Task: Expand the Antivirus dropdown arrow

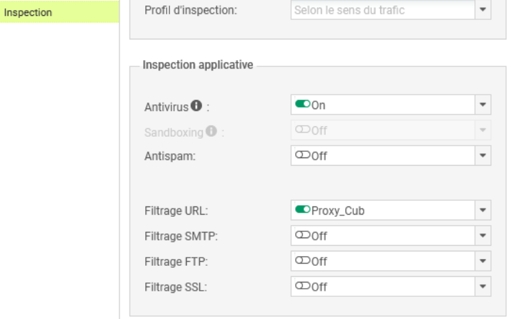Action: coord(483,105)
